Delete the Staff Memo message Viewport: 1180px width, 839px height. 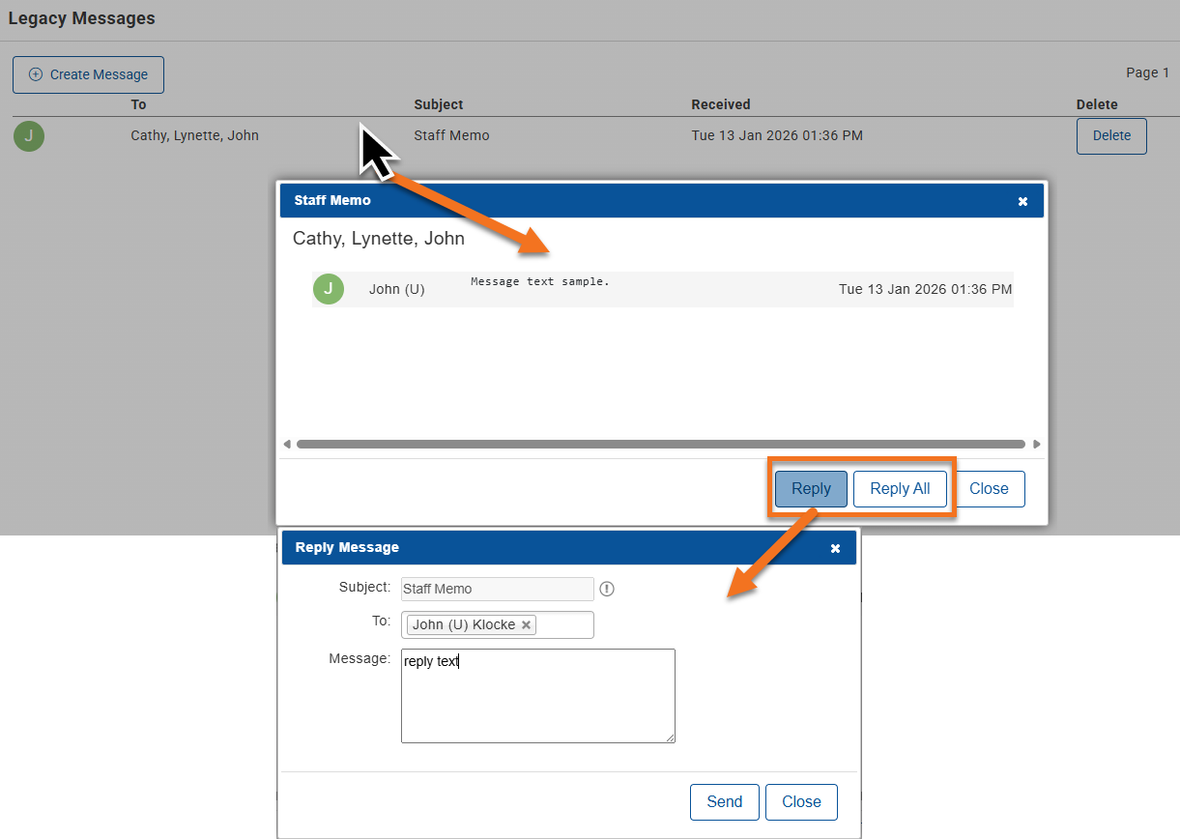coord(1111,136)
